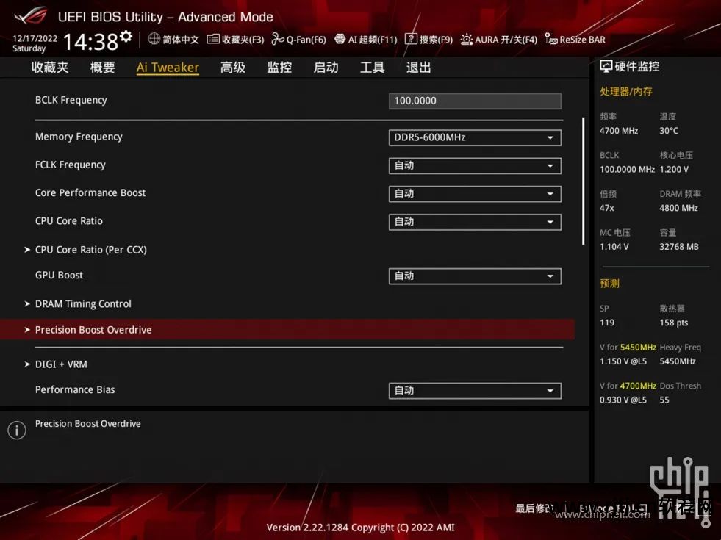Open favorites with 收藏夹(F3) icon

213,39
